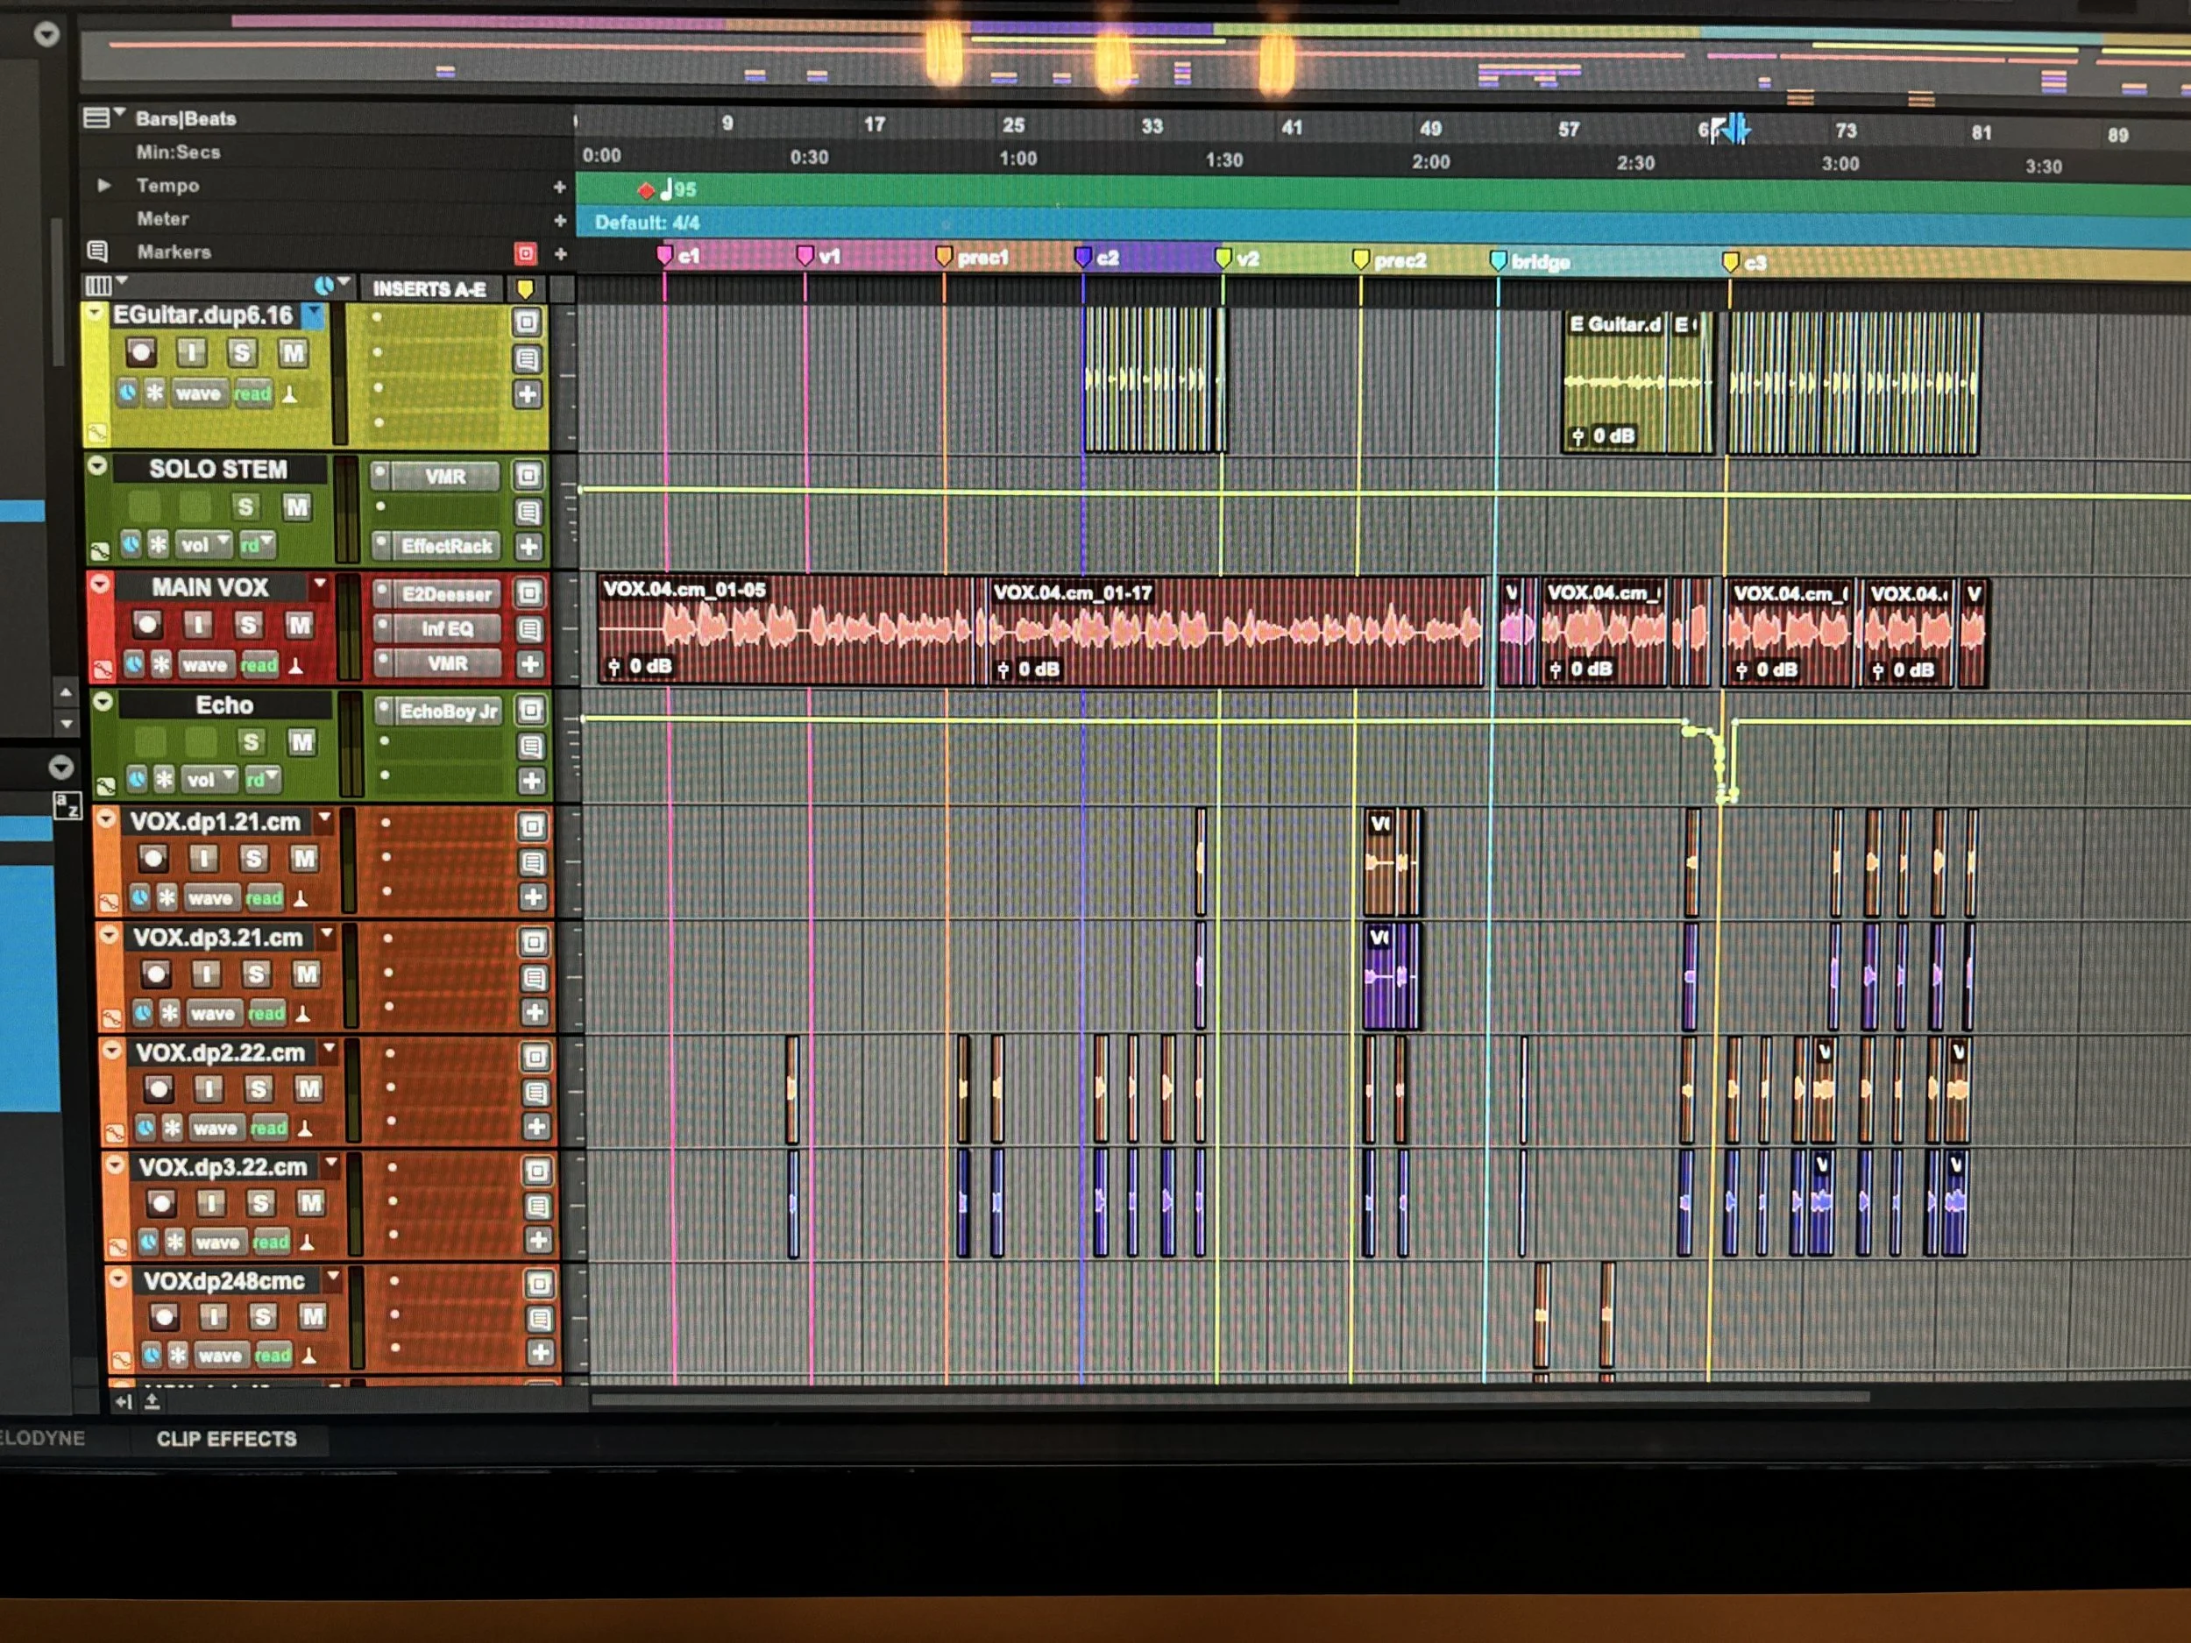Open the INSERTS A-E column header menu

pyautogui.click(x=429, y=289)
